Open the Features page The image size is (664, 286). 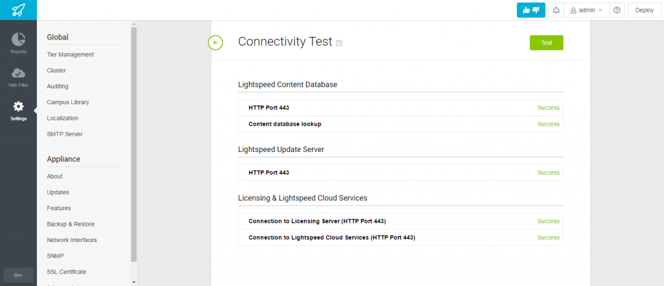59,208
